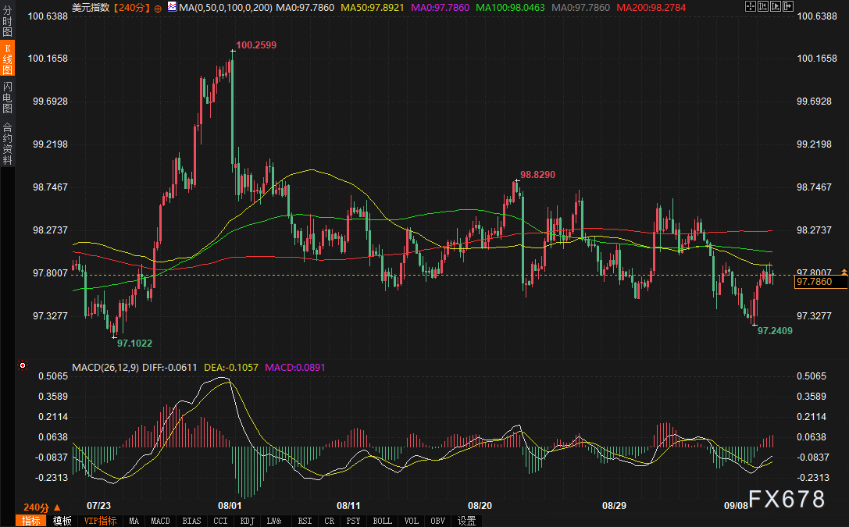This screenshot has width=849, height=527.
Task: Click the second chart layout icon top-right
Action: (x=764, y=7)
